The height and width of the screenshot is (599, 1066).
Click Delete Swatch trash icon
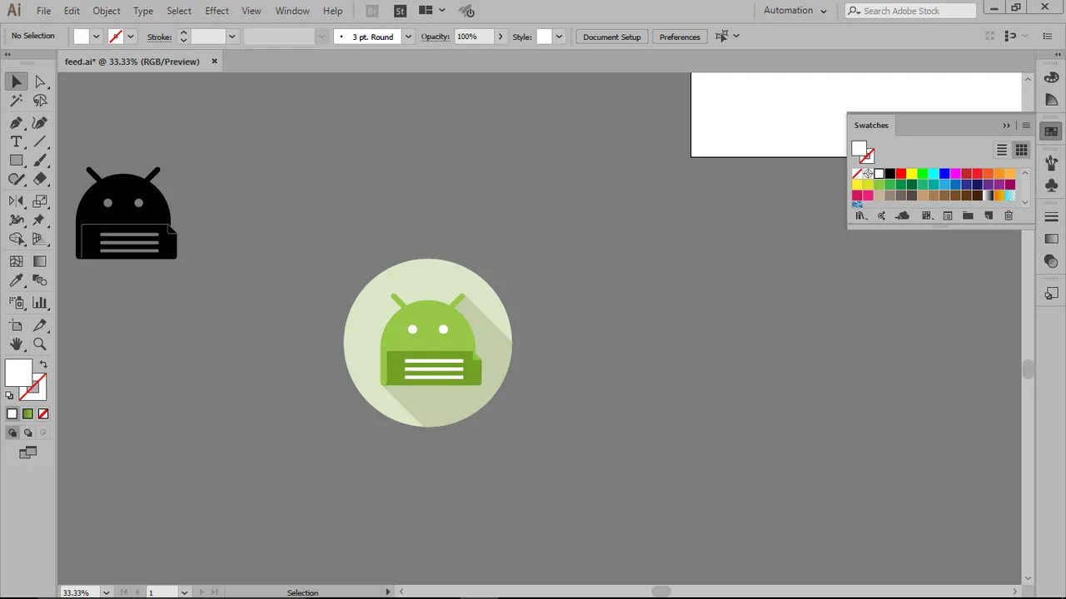pos(1009,215)
